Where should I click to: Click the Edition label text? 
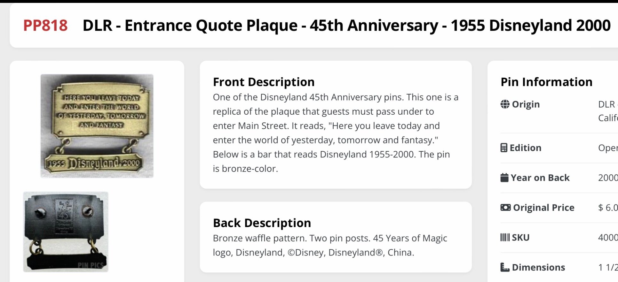525,148
